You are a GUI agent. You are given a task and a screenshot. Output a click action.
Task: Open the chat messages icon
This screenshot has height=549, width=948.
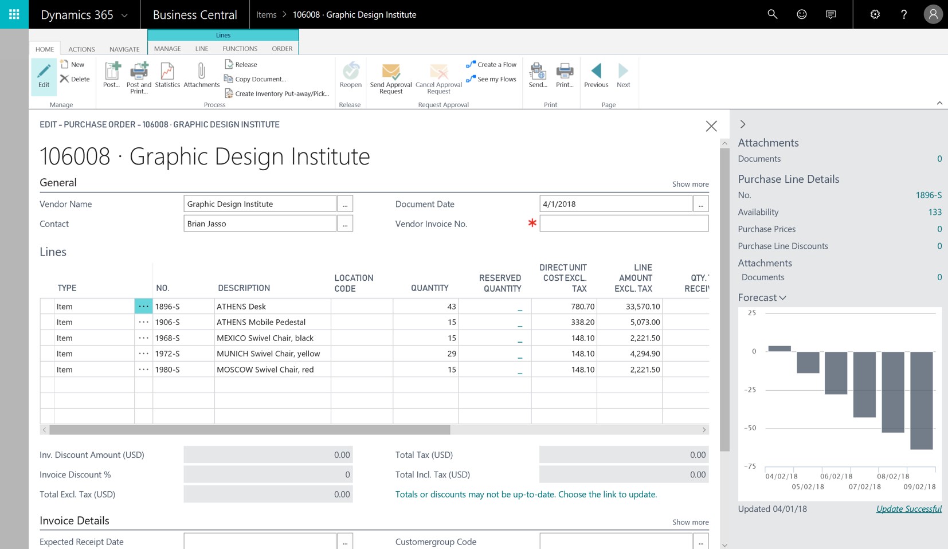click(831, 14)
